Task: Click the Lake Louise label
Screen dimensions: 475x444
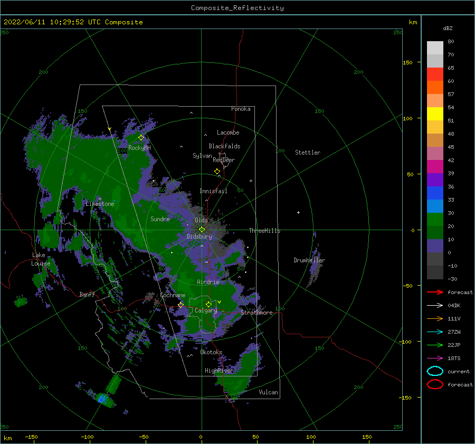Action: pyautogui.click(x=41, y=259)
